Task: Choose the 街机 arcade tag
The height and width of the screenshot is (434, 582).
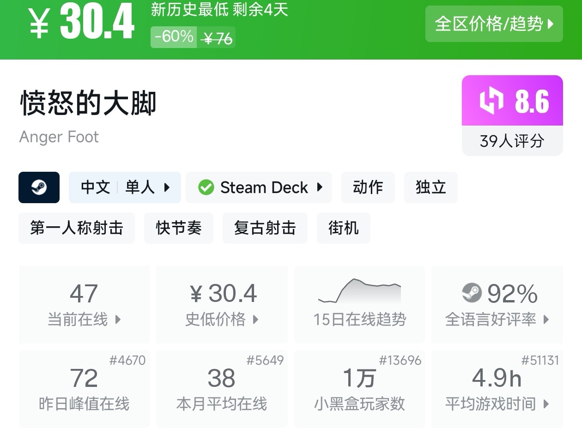Action: click(343, 228)
